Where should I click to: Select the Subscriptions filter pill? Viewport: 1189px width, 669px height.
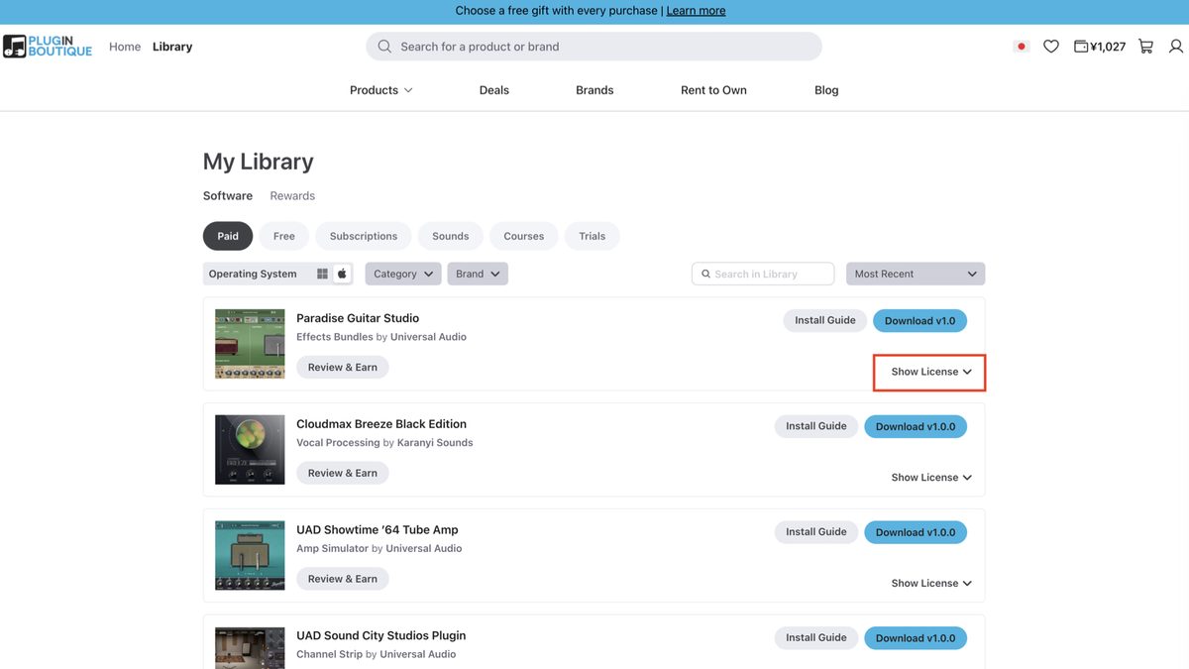coord(364,236)
